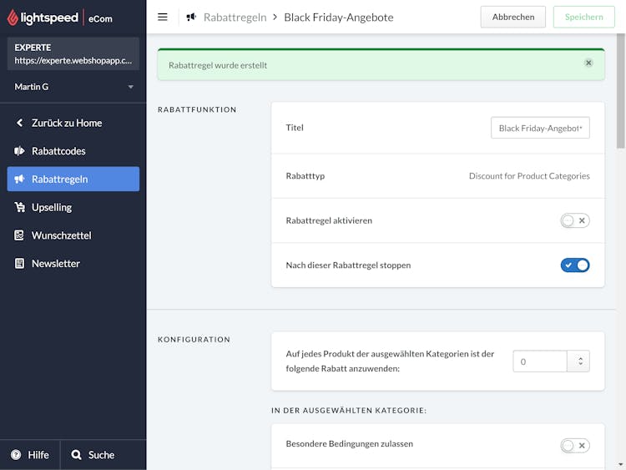Image resolution: width=626 pixels, height=470 pixels.
Task: Click the Rabattregeln breadcrumb link
Action: point(235,18)
